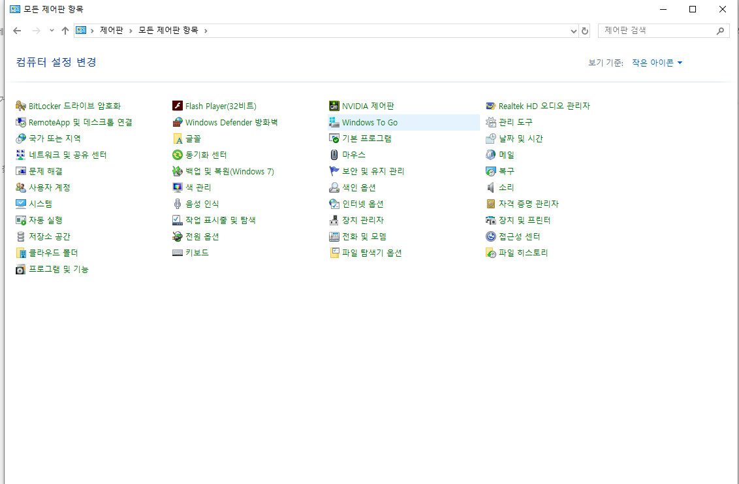The height and width of the screenshot is (484, 739).
Task: Click the 제어판 검색 search field
Action: tap(663, 31)
